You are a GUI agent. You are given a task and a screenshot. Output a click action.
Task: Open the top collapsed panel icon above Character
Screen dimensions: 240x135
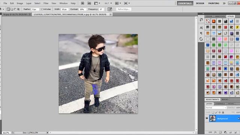(x=201, y=19)
